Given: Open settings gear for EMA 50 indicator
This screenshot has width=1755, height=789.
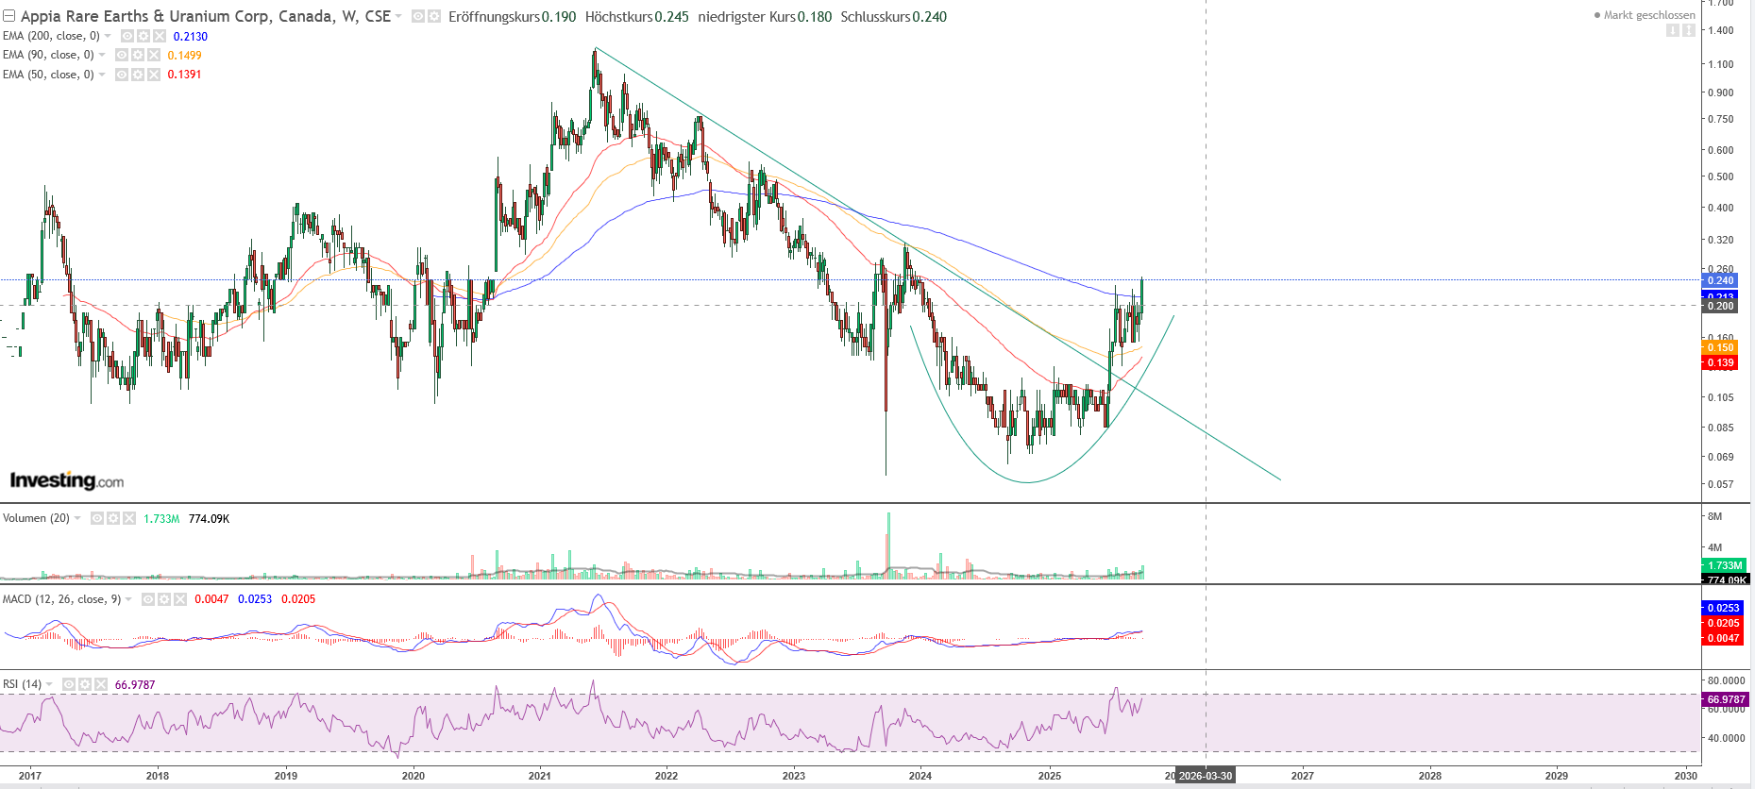Looking at the screenshot, I should point(138,75).
